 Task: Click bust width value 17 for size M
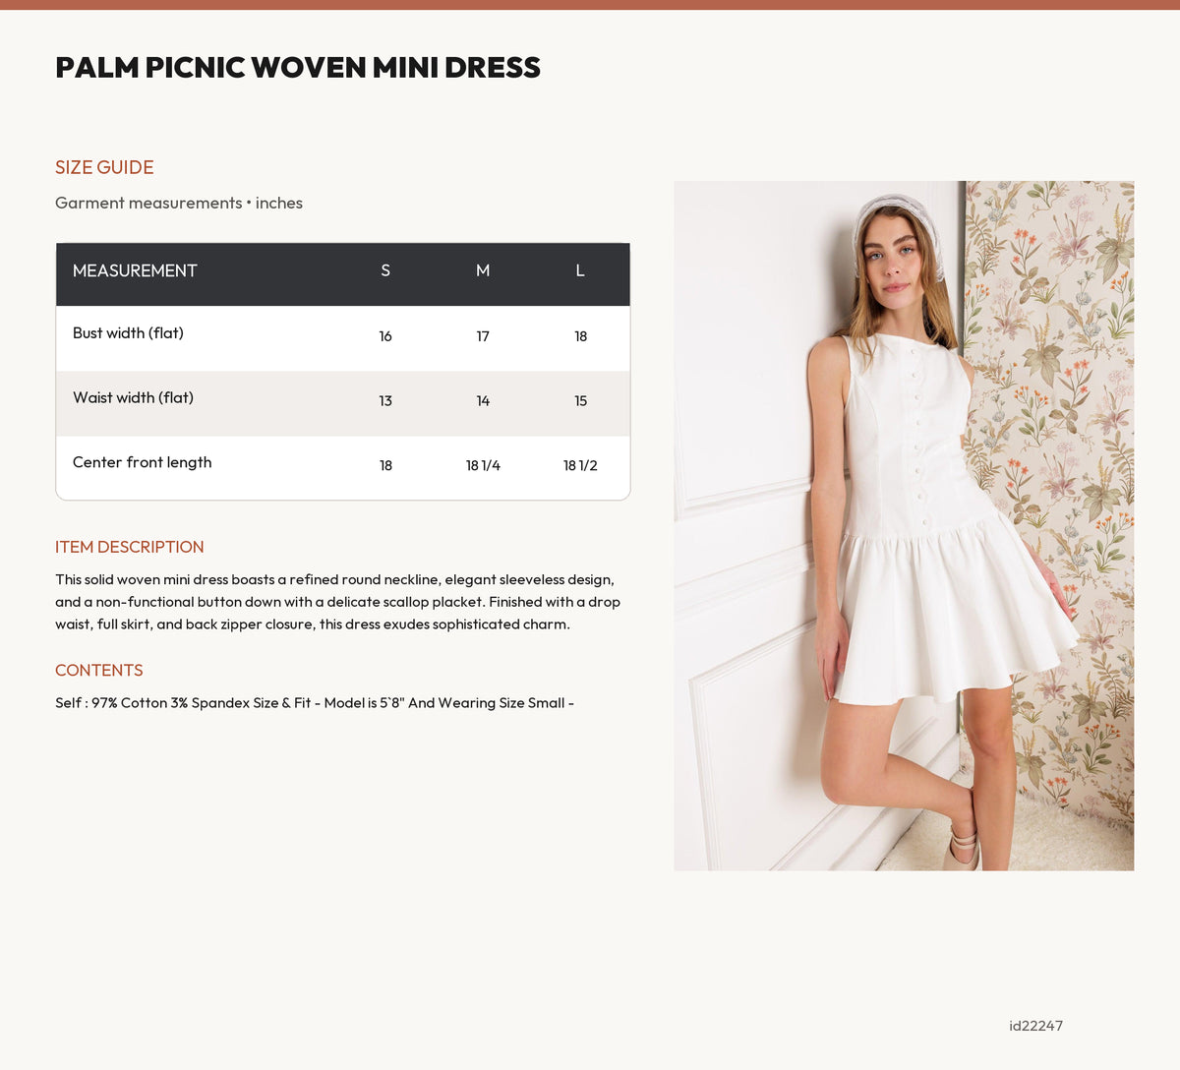pyautogui.click(x=483, y=336)
